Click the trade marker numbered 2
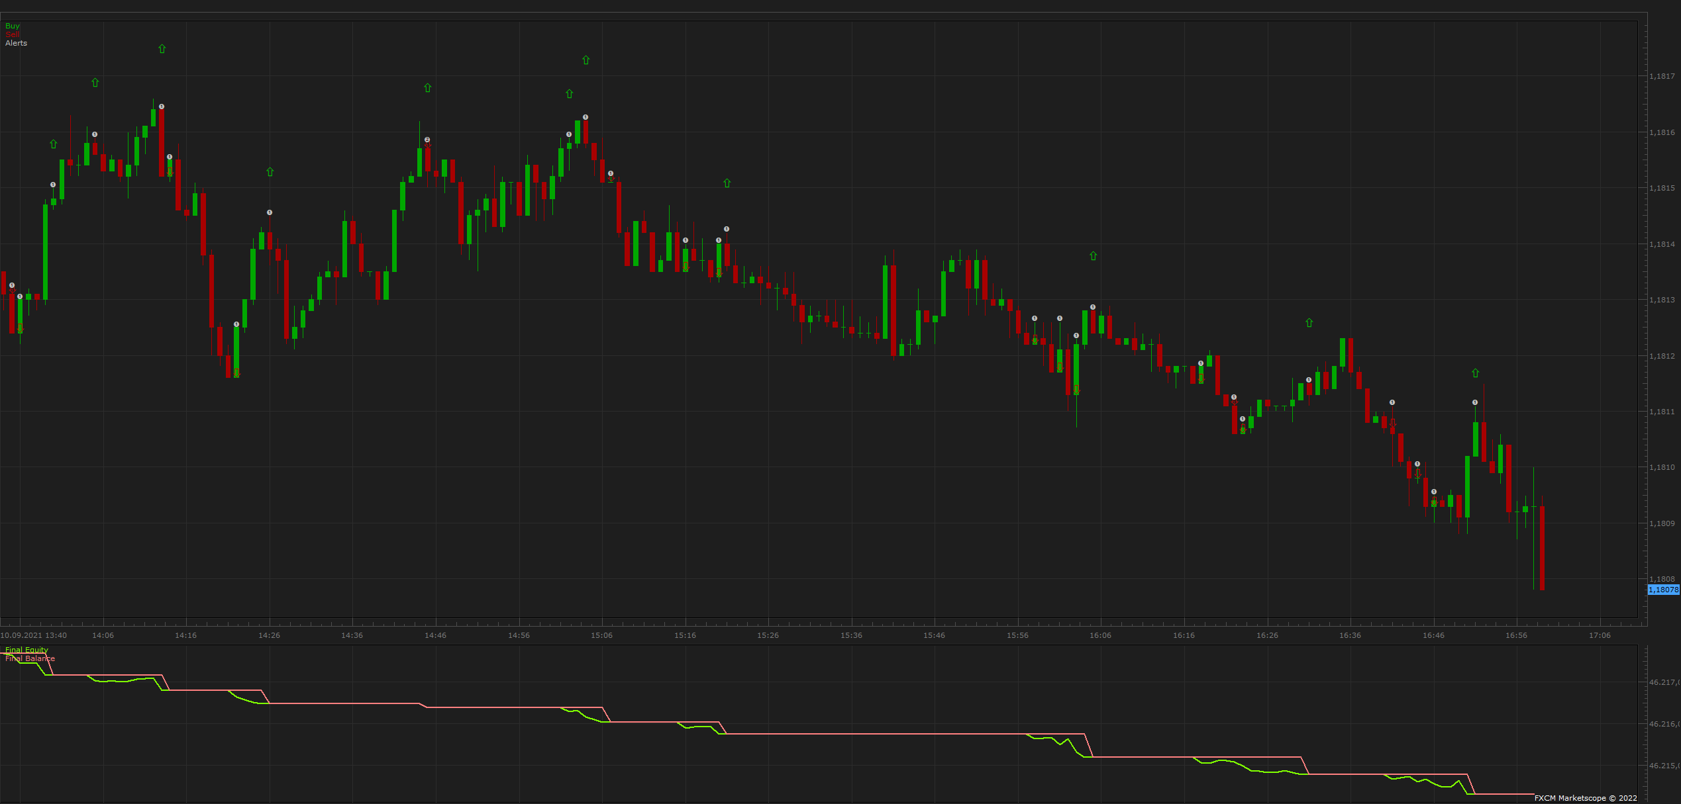Image resolution: width=1681 pixels, height=804 pixels. (x=427, y=140)
